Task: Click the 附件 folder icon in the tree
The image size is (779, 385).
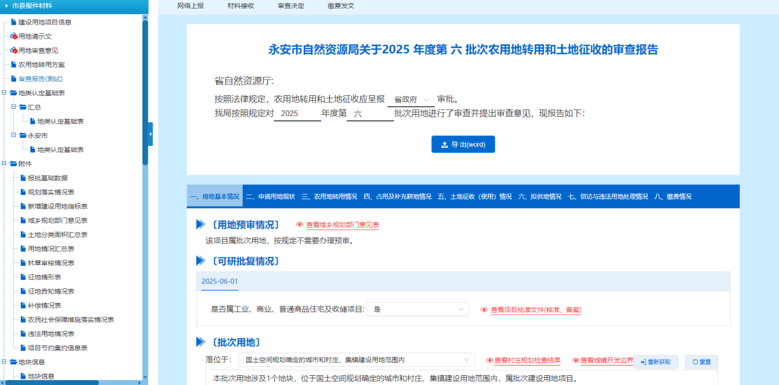Action: click(x=13, y=164)
